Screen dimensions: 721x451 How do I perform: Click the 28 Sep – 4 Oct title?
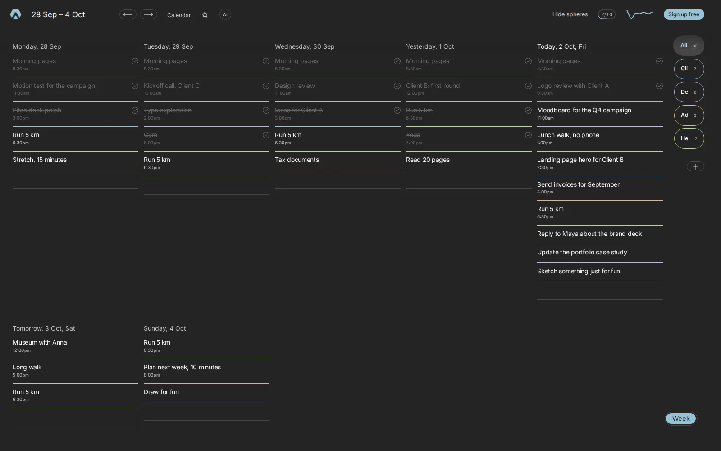[x=58, y=14]
